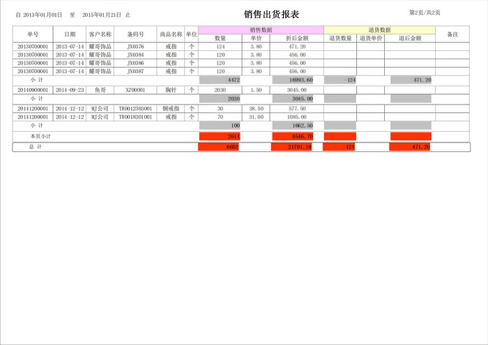This screenshot has width=488, height=345.
Task: Click the grey subtotal quantity 2030
Action: (220, 99)
